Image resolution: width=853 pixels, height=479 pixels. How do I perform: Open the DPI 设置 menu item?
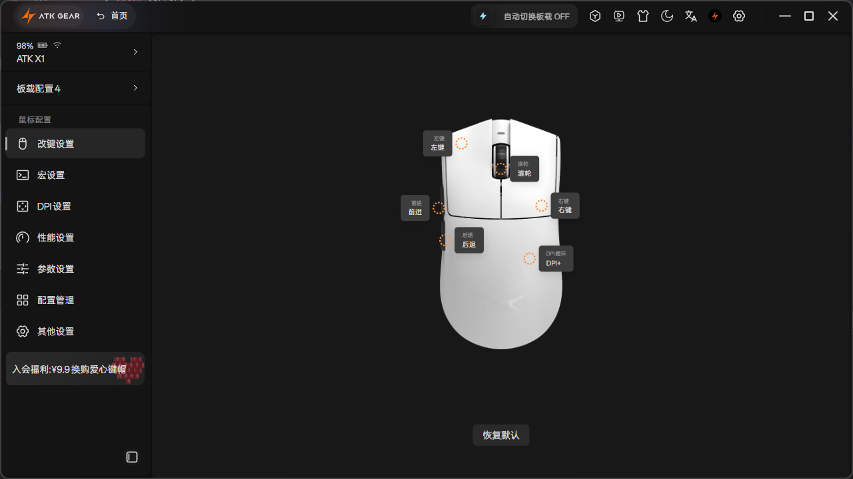point(75,206)
